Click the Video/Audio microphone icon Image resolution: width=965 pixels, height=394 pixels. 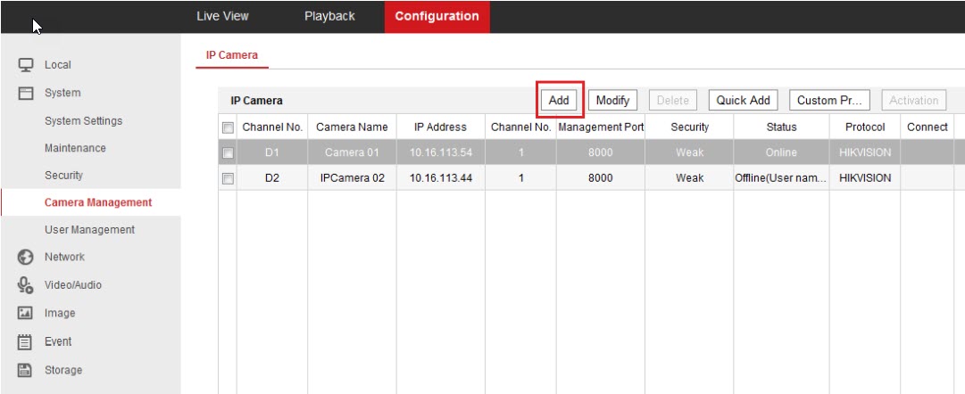pyautogui.click(x=26, y=285)
